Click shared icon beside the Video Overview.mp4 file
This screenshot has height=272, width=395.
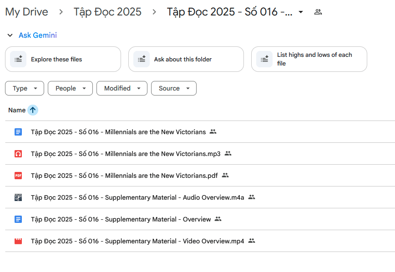pos(252,241)
